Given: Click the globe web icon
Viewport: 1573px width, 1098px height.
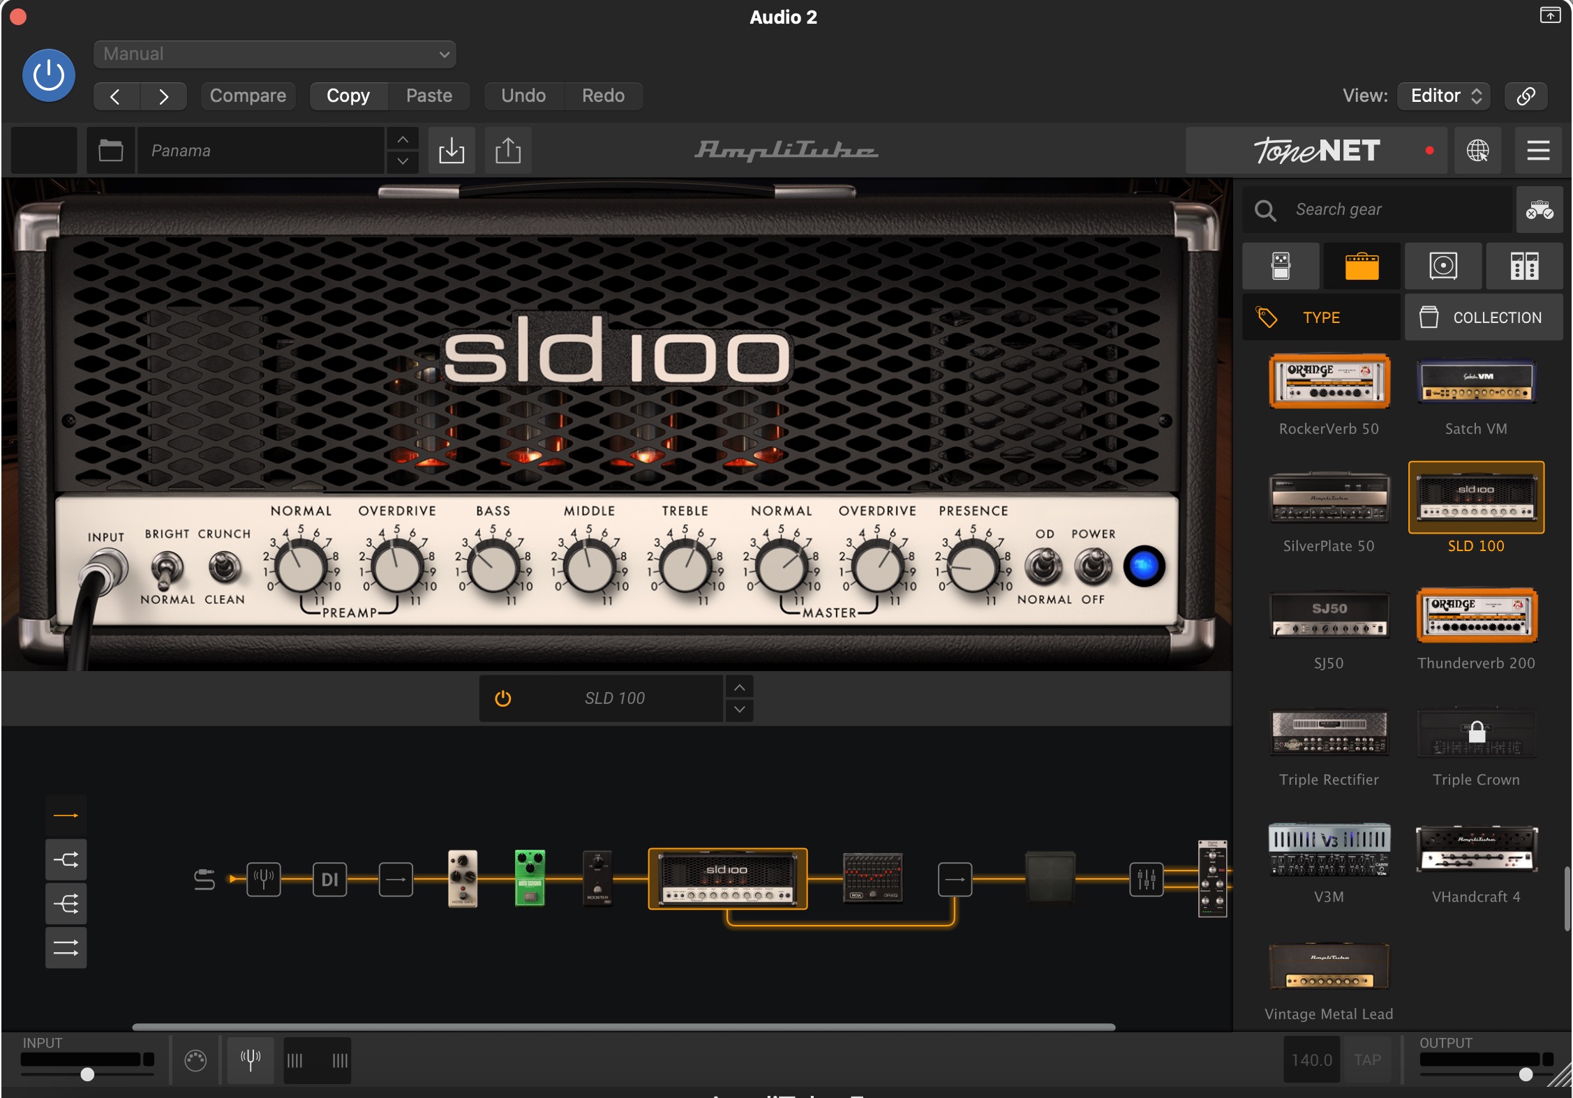Looking at the screenshot, I should [x=1477, y=150].
